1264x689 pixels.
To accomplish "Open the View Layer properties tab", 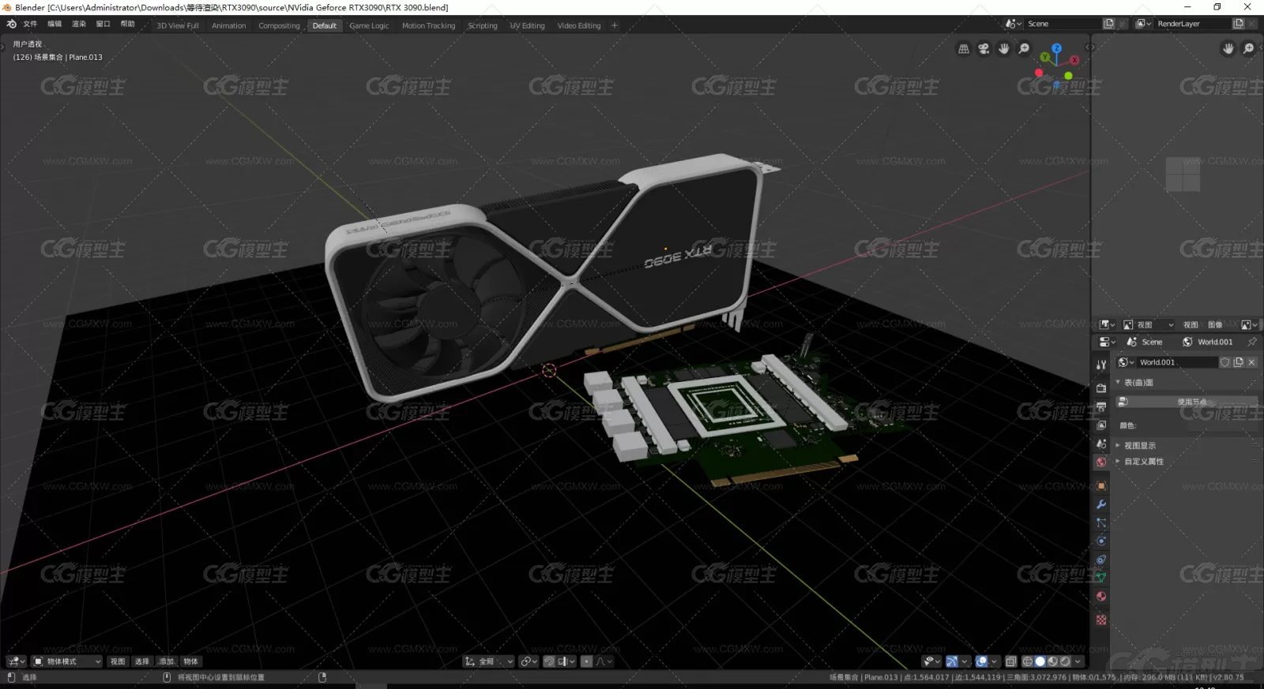I will [x=1101, y=425].
